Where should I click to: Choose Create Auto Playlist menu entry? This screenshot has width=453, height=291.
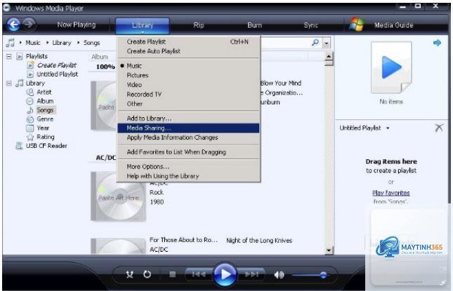pos(188,51)
